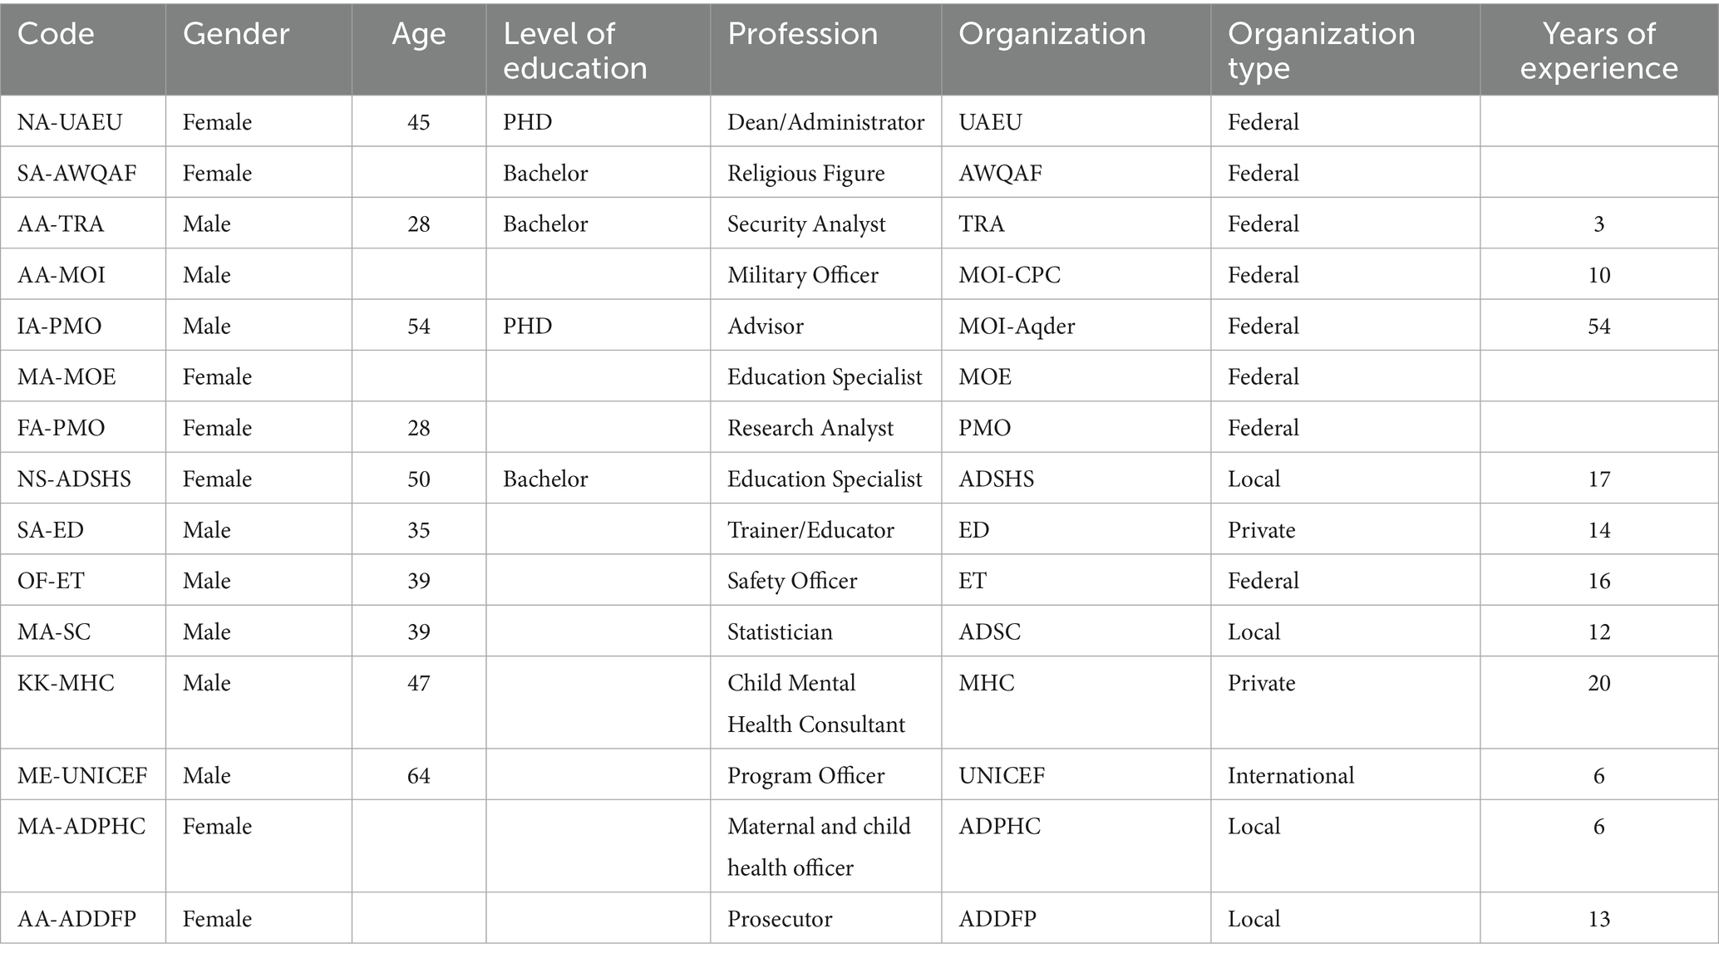Select the Prosecutor profession cell
The height and width of the screenshot is (958, 1719).
(x=779, y=919)
